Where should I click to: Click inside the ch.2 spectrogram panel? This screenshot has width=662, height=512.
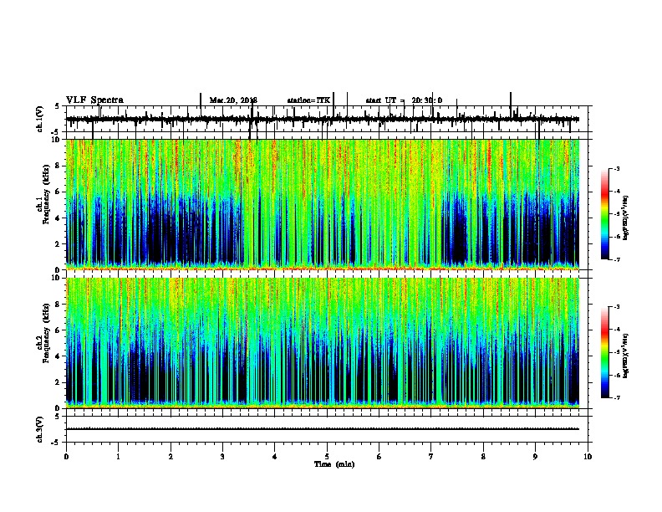click(323, 343)
